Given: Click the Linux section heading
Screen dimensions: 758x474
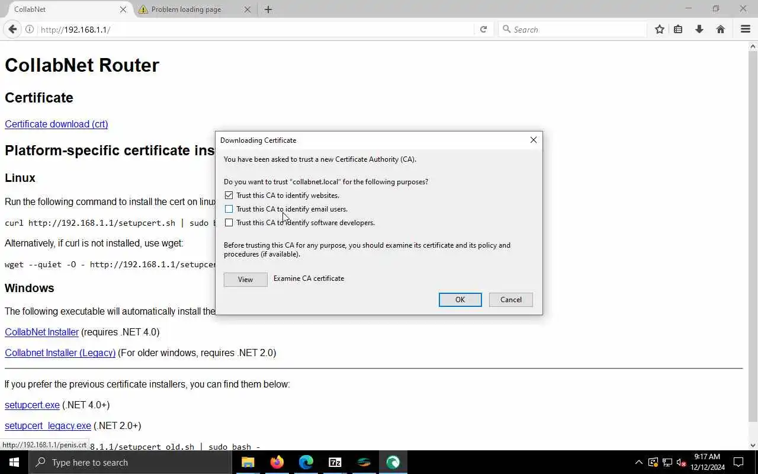Looking at the screenshot, I should pos(20,178).
